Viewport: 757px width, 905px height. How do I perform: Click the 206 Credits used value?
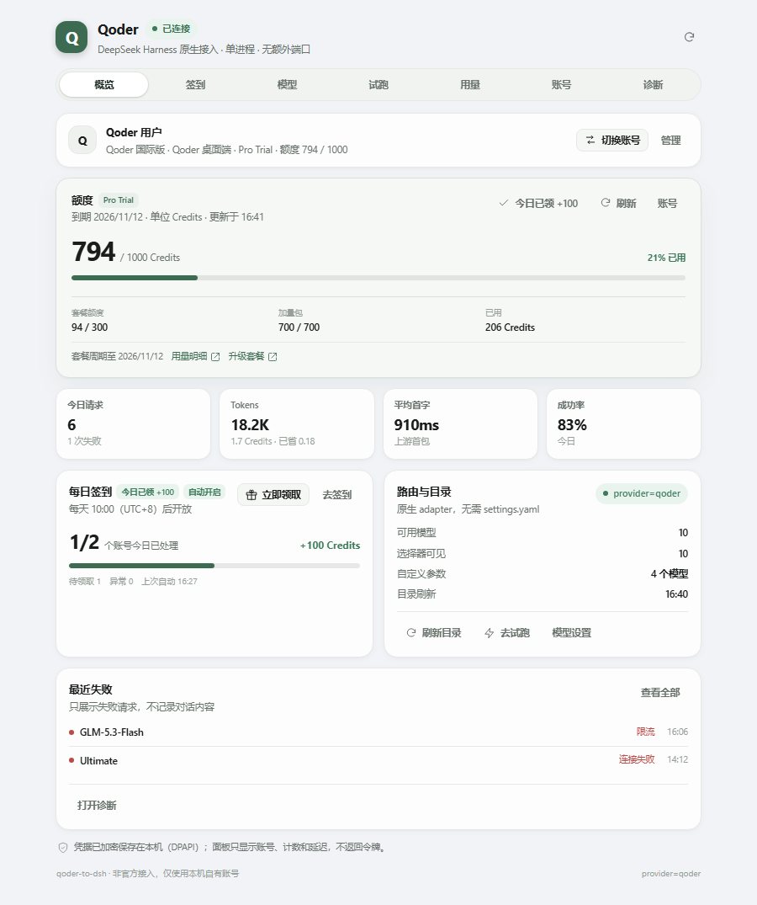point(510,327)
